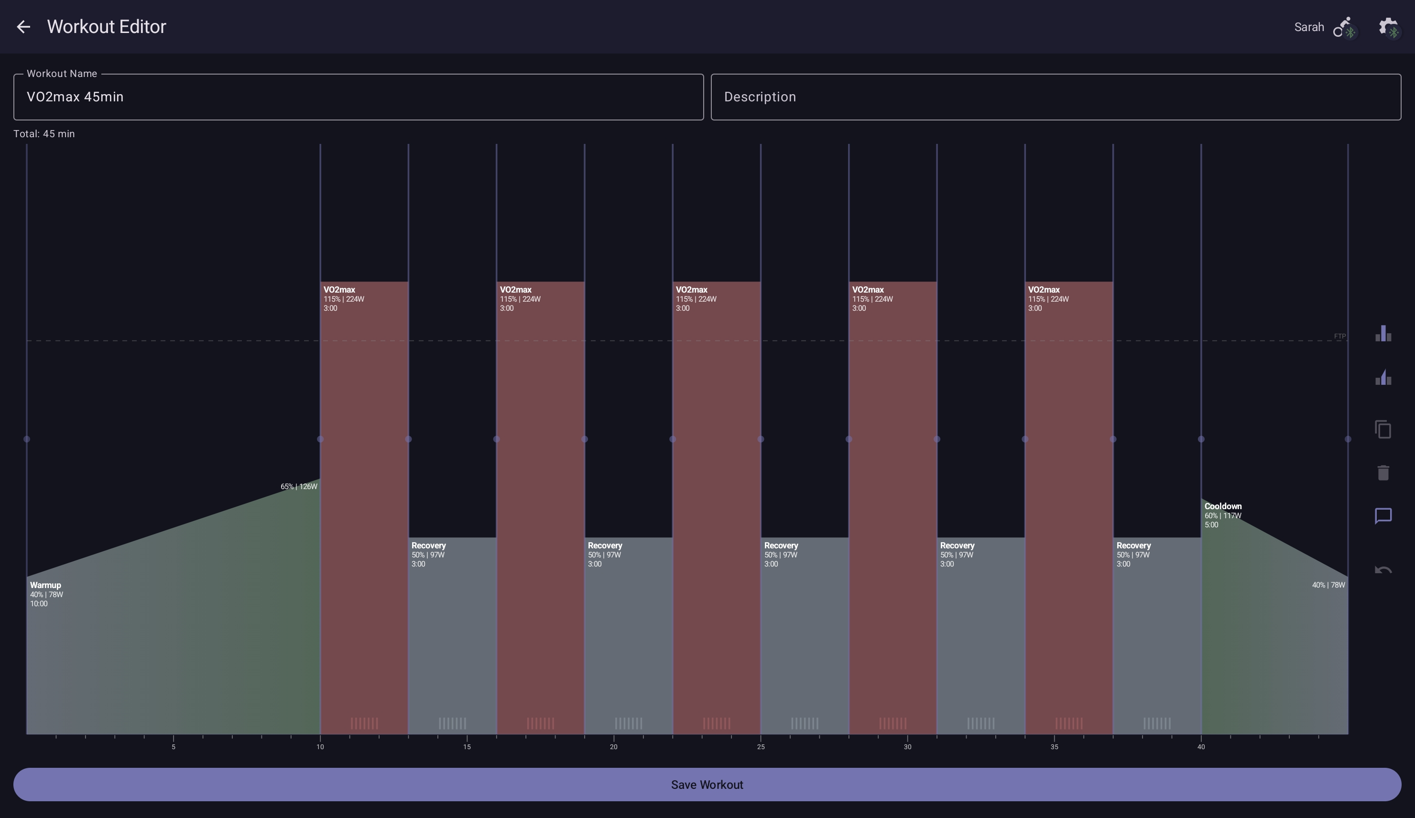Click the duplicate block copy icon
Screen dimensions: 1415x818
tap(1383, 429)
